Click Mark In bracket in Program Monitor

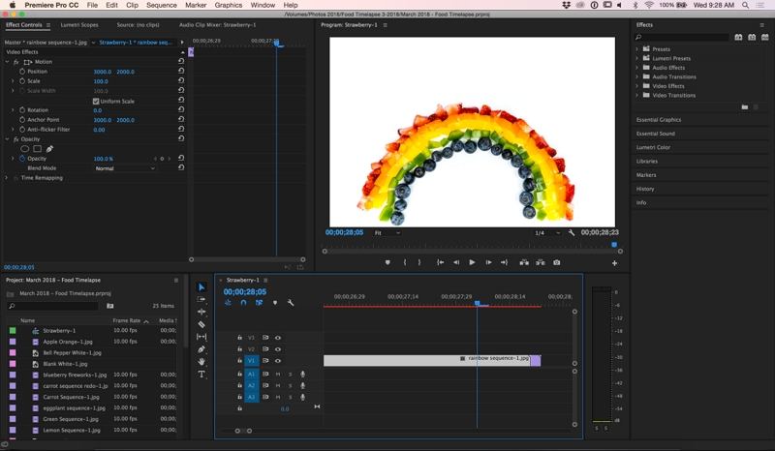(x=405, y=263)
